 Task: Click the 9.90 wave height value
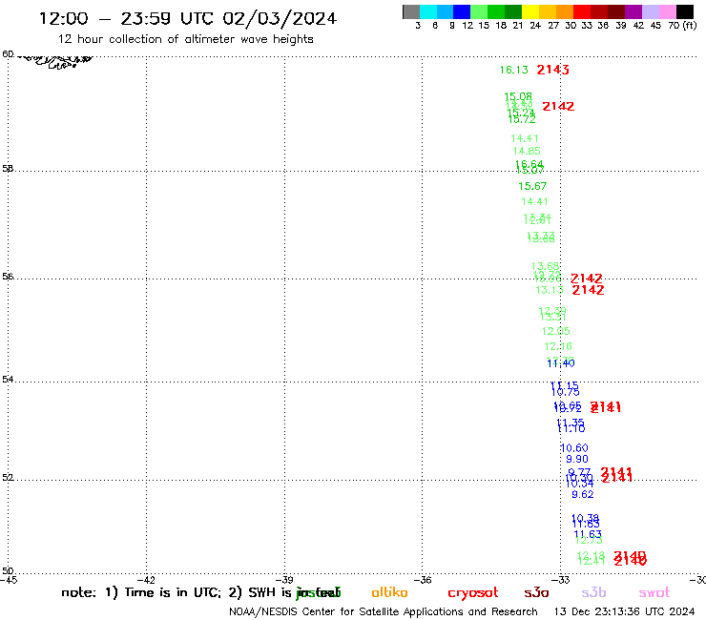point(577,459)
